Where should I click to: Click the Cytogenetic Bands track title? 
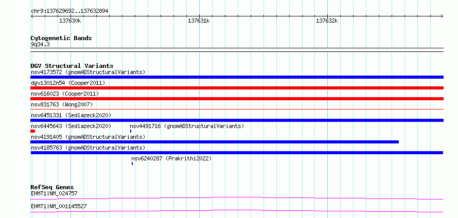tap(61, 38)
